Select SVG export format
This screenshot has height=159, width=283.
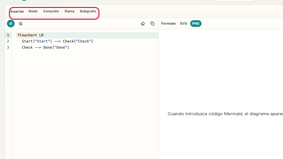[183, 24]
